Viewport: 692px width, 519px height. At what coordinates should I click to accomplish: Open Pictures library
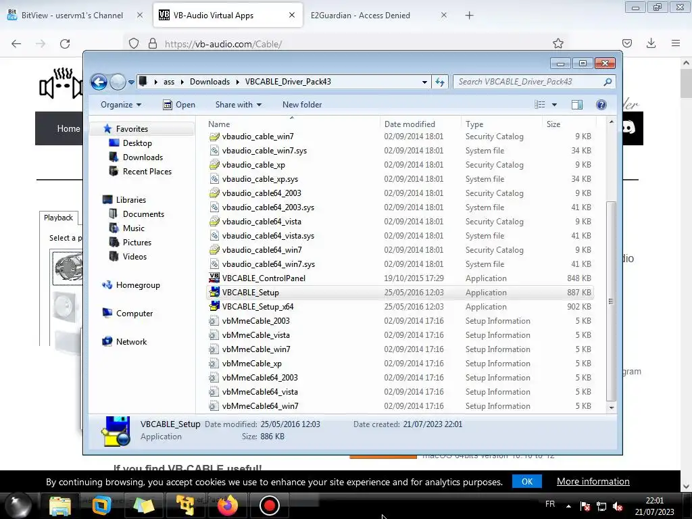click(x=137, y=243)
